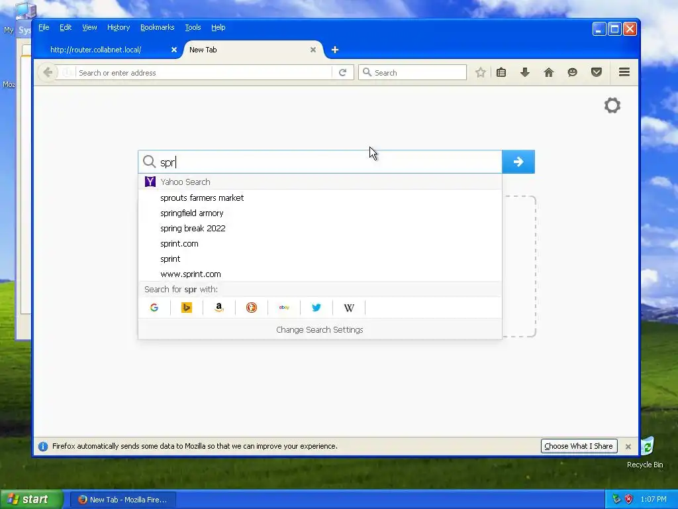Image resolution: width=678 pixels, height=509 pixels.
Task: Use the Wikipedia search icon
Action: [x=349, y=308]
